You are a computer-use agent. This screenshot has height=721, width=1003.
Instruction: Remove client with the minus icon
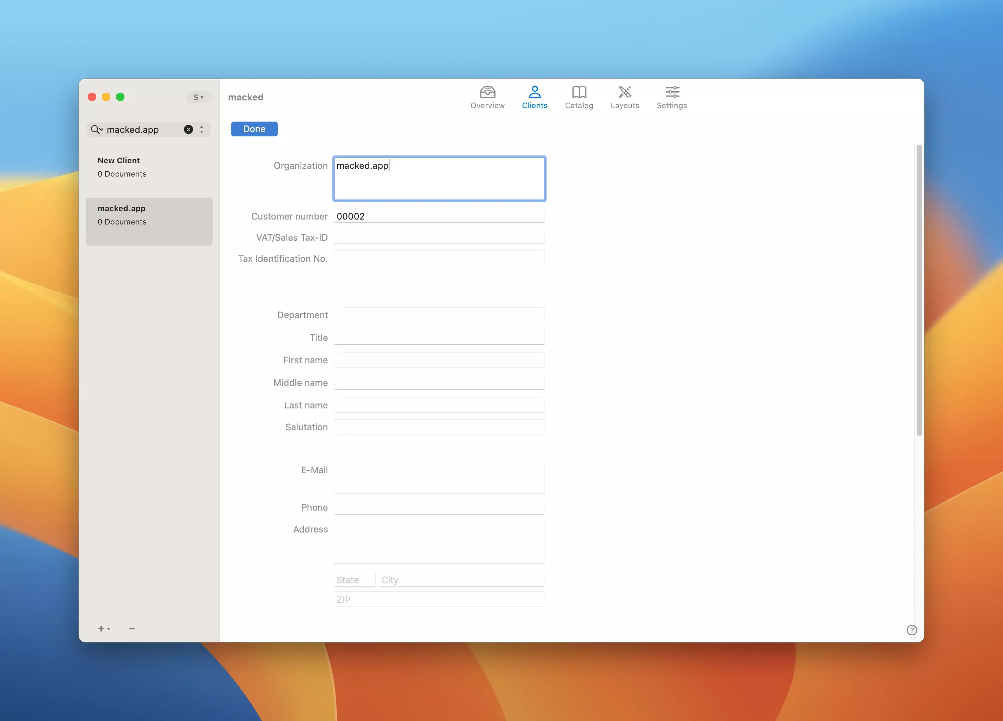[x=132, y=629]
